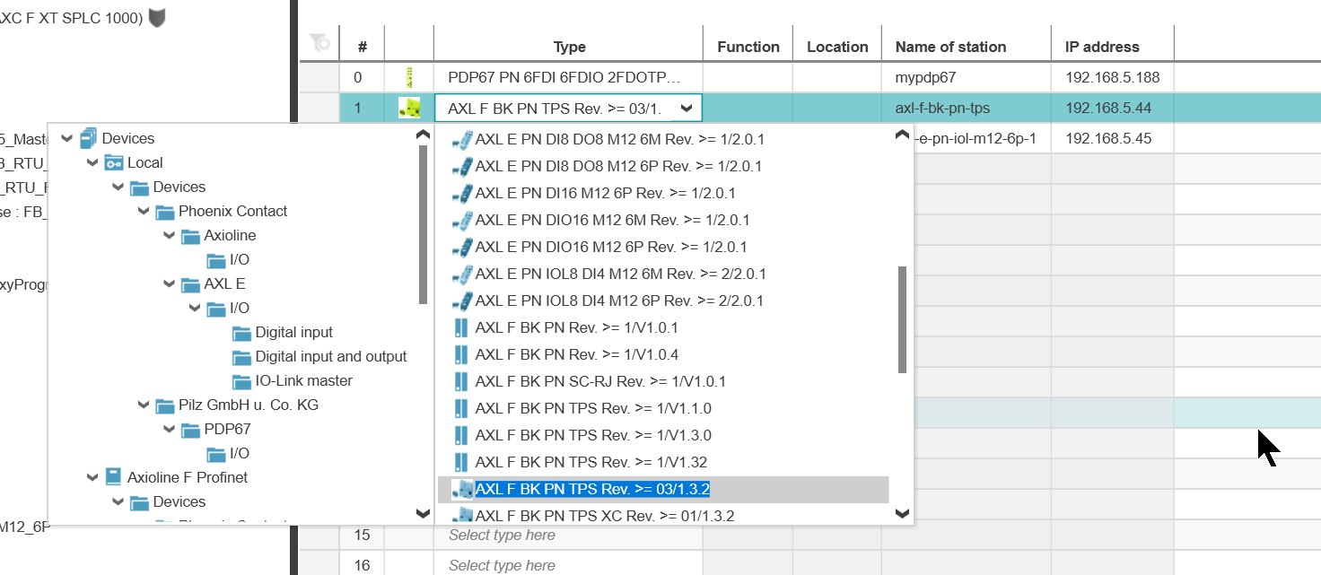Collapse the Phoenix Contact tree node
This screenshot has height=575, width=1321.
(143, 211)
